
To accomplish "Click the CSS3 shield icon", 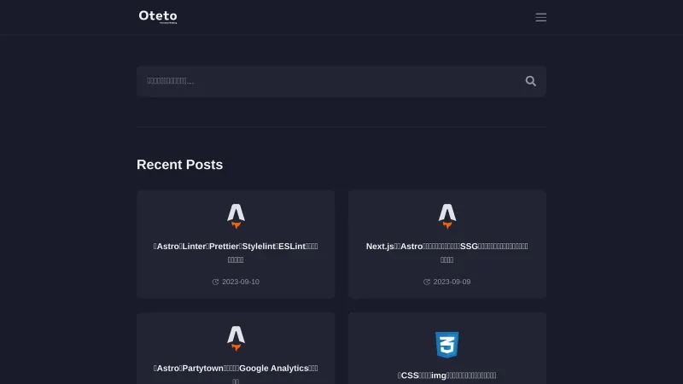I will coord(447,345).
